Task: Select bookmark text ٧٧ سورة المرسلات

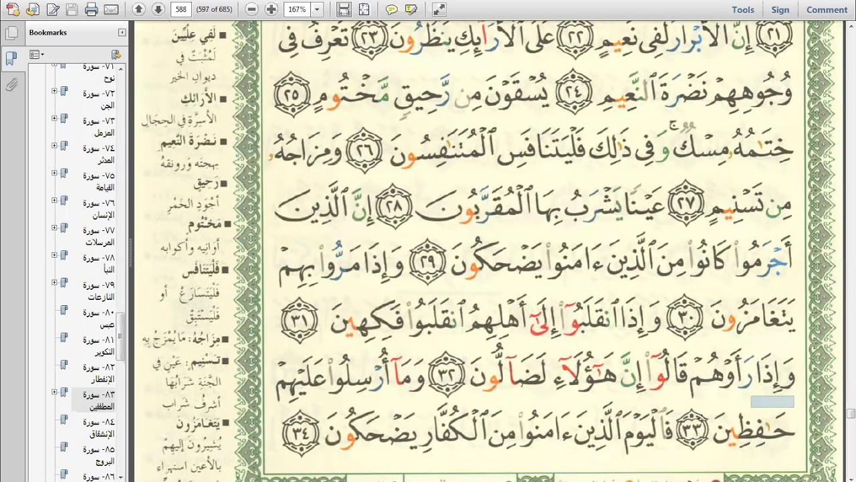Action: [98, 236]
